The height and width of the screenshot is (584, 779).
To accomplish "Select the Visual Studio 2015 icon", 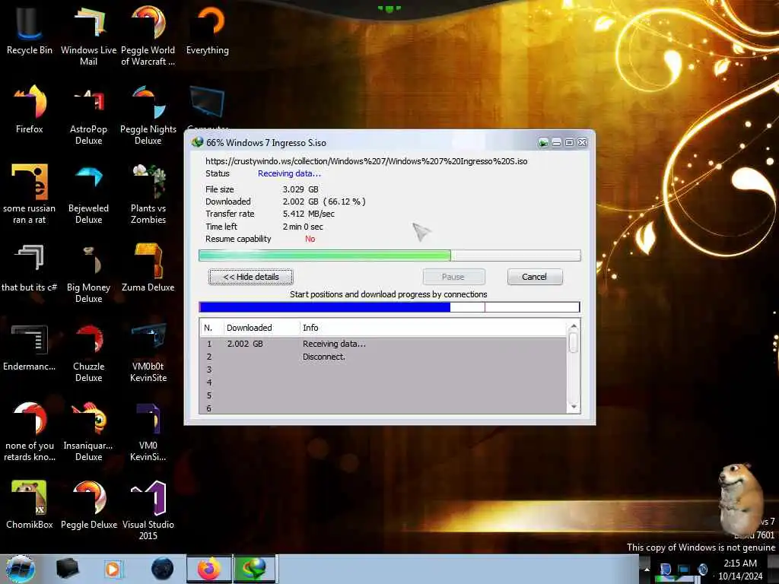I will tap(148, 510).
